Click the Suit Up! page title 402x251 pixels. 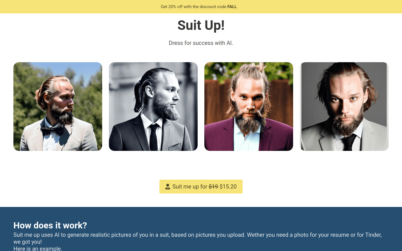point(201,25)
